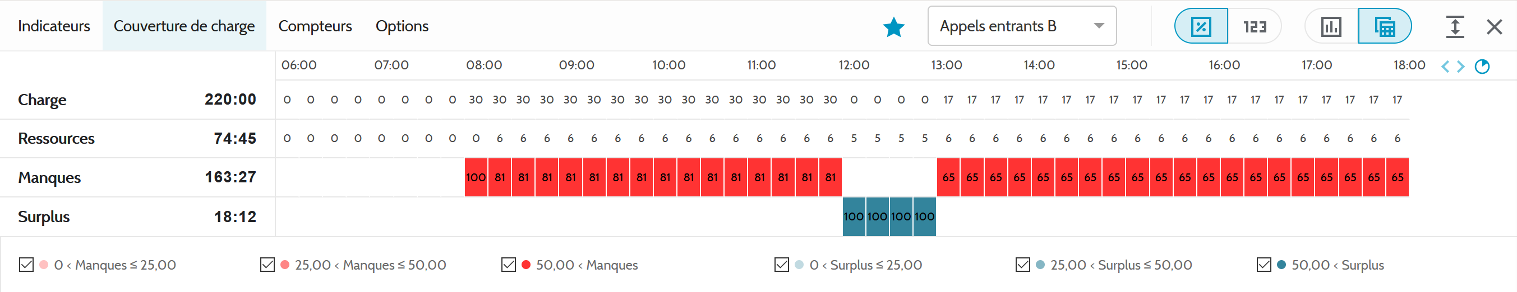This screenshot has height=292, width=1517.
Task: Click the expand panel height icon
Action: pos(1455,26)
